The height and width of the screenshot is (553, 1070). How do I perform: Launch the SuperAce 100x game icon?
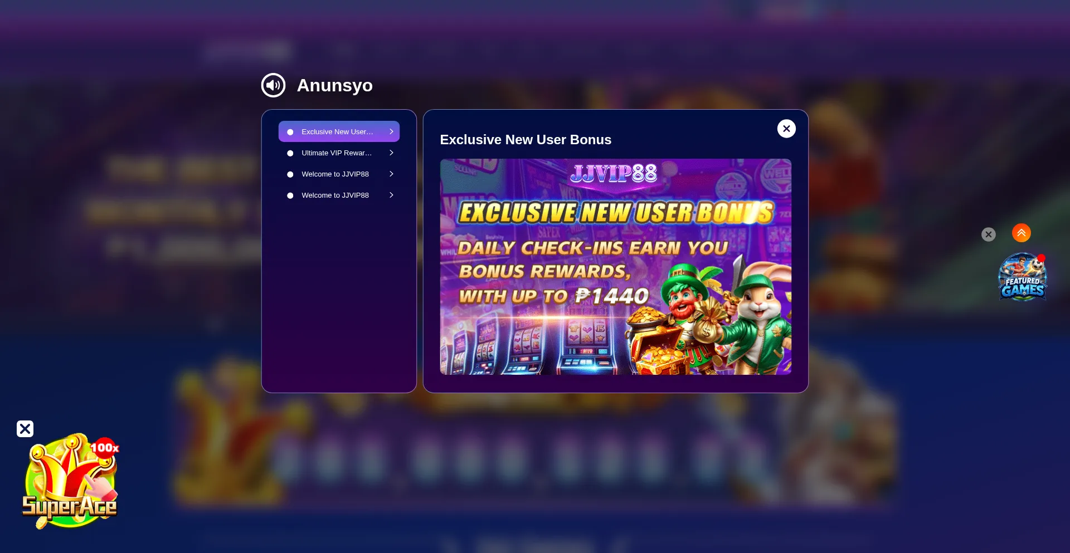70,481
